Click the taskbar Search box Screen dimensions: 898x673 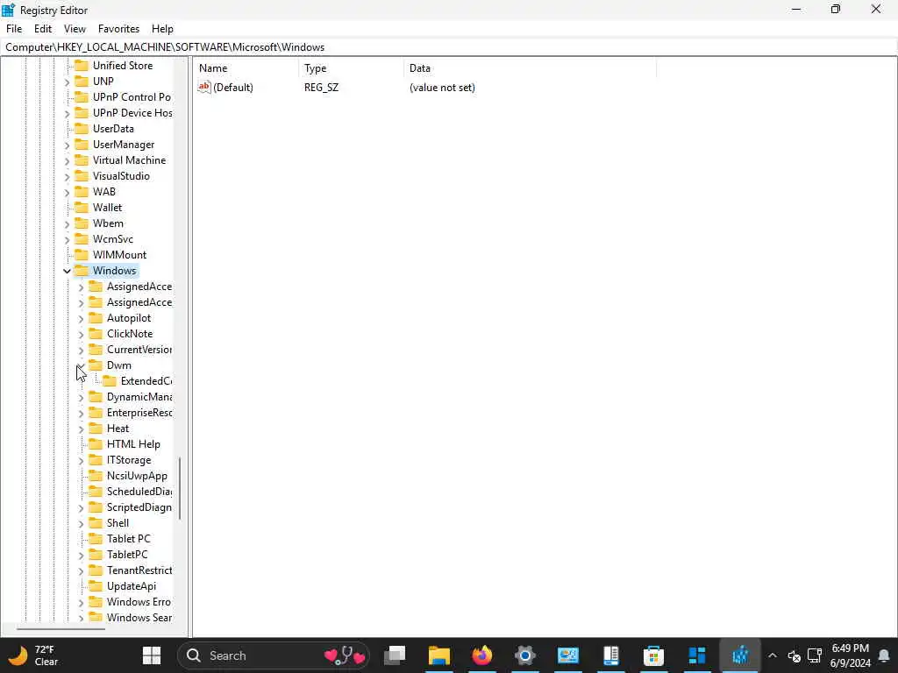pos(274,655)
